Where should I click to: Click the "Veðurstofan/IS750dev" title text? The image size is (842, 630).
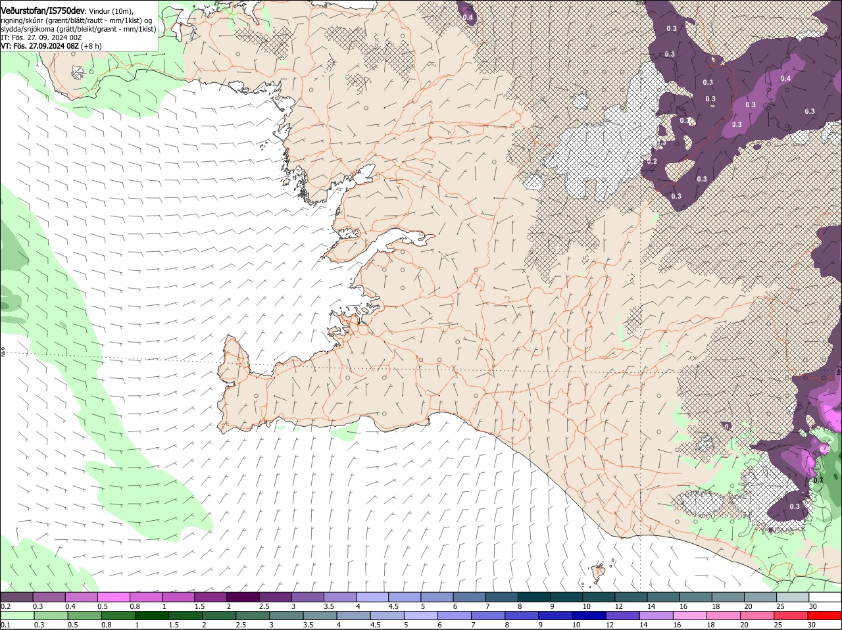tap(43, 11)
